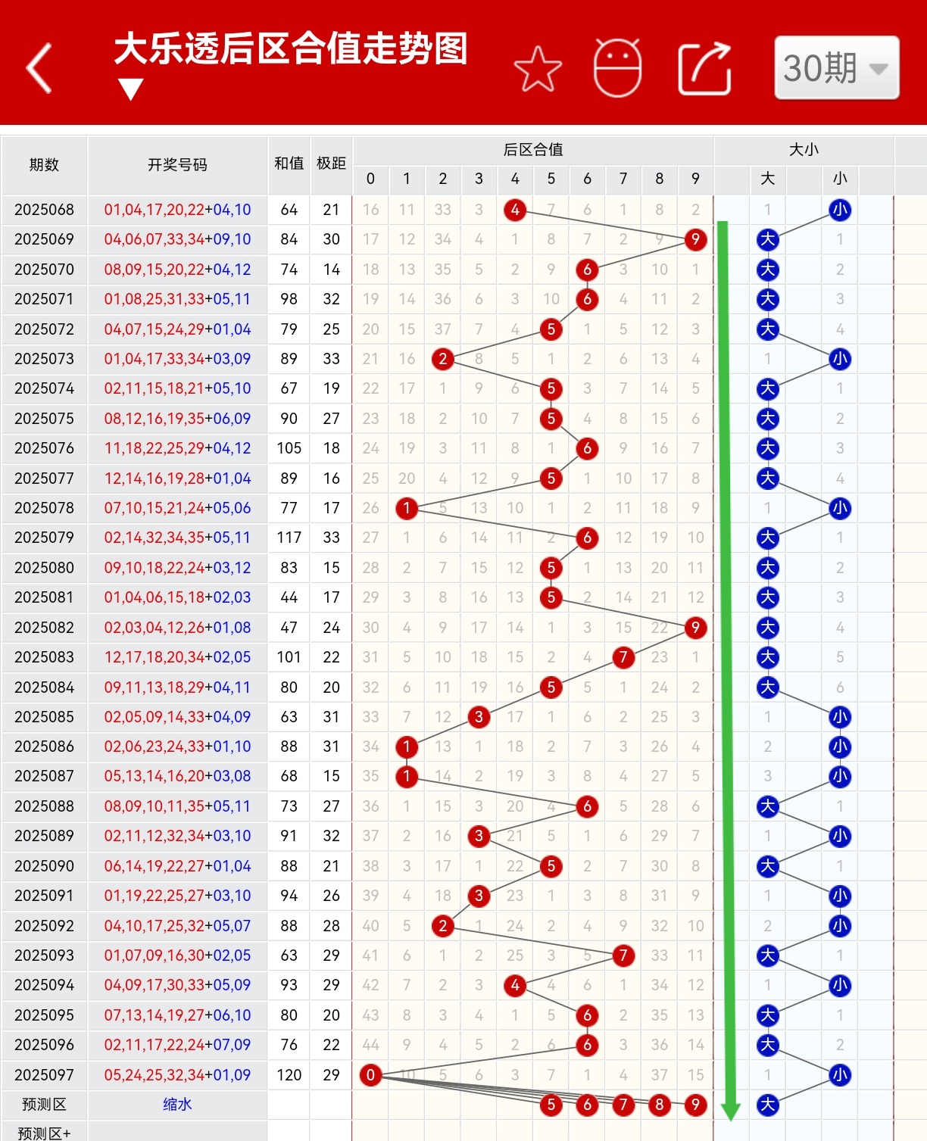Tap red ball 7 in row 2025093
This screenshot has height=1141, width=927.
[x=623, y=956]
